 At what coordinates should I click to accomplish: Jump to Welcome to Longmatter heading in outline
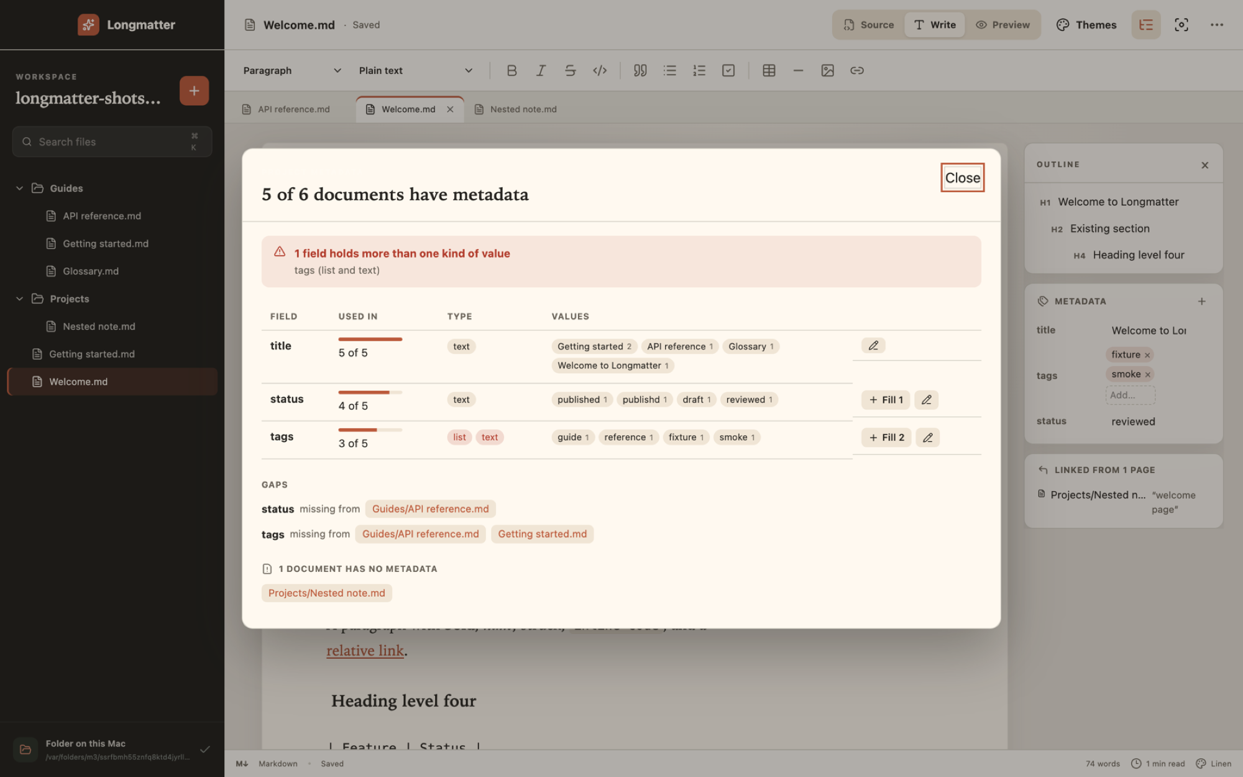(x=1118, y=202)
